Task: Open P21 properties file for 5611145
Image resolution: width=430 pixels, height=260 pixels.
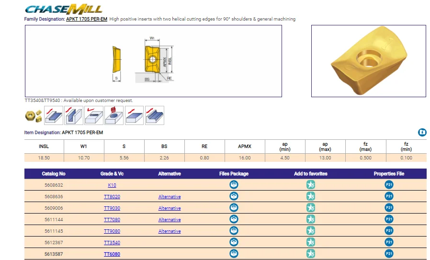Action: coord(389,231)
